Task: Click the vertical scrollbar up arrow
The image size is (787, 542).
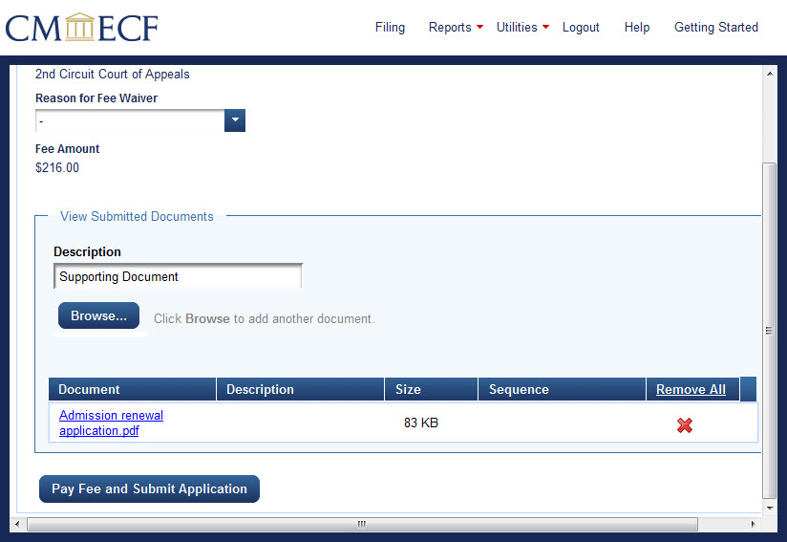Action: (x=770, y=74)
